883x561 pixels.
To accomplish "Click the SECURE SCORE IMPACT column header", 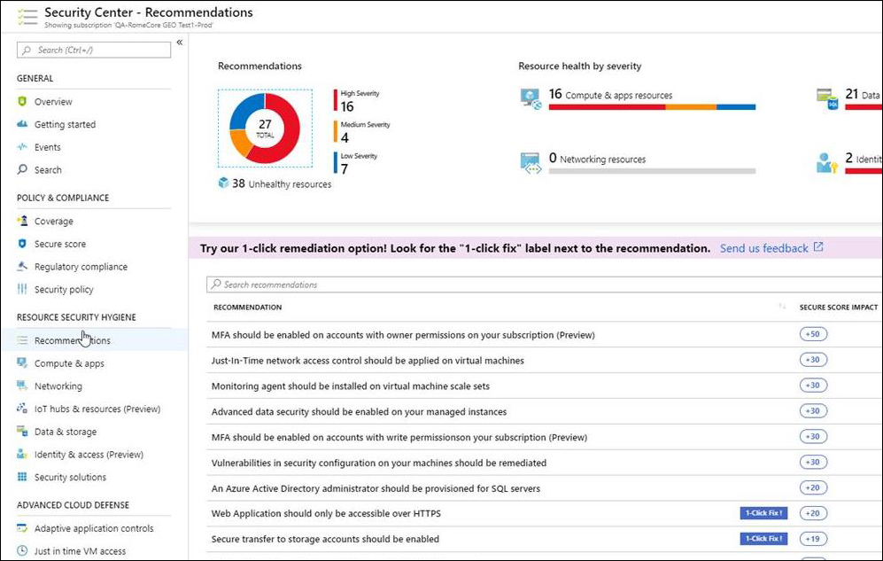I will coord(839,307).
